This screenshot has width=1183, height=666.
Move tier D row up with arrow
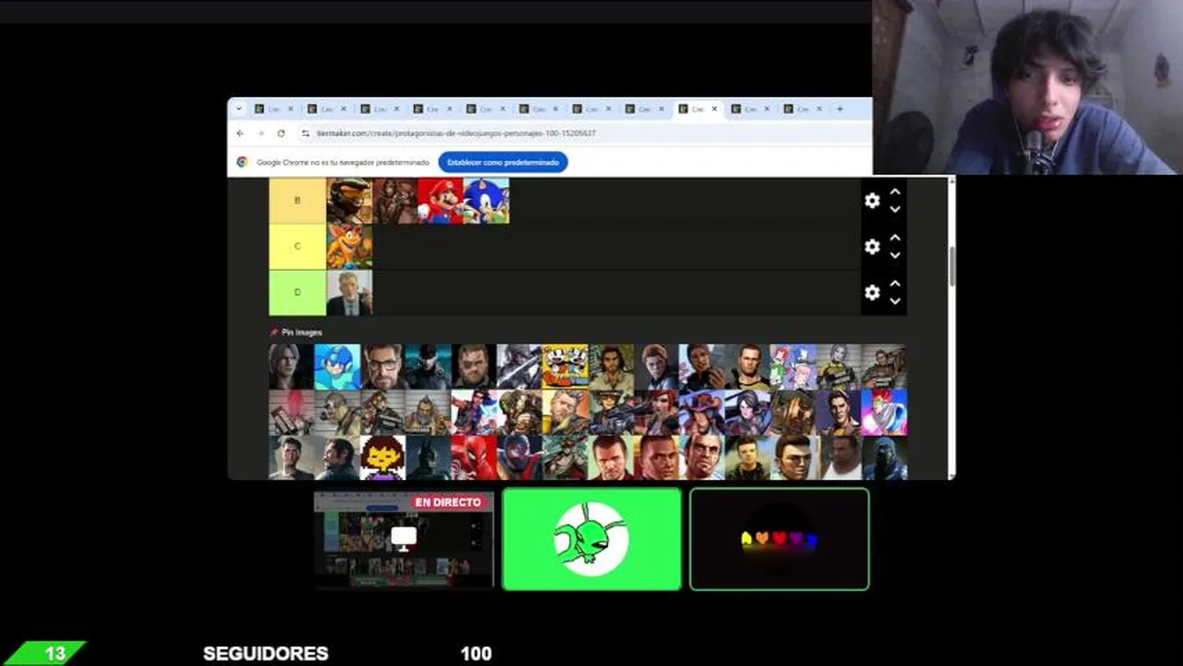point(895,284)
